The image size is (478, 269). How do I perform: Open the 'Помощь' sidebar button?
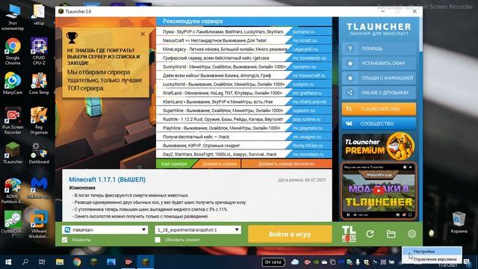pos(379,49)
